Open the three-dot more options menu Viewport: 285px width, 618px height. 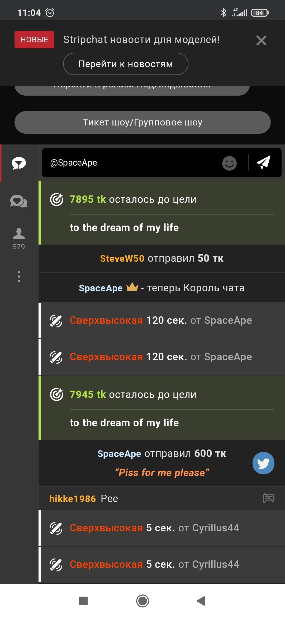click(19, 276)
